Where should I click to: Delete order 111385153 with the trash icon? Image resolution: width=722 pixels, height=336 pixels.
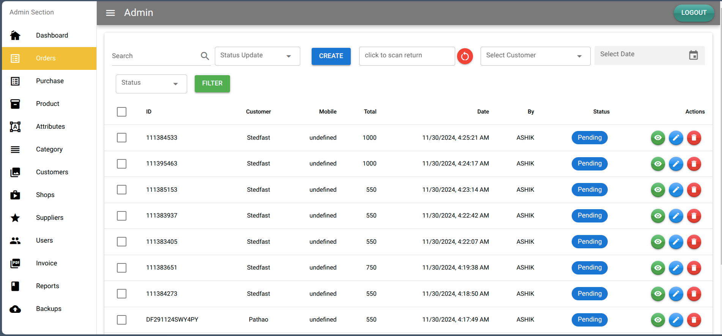pyautogui.click(x=694, y=190)
